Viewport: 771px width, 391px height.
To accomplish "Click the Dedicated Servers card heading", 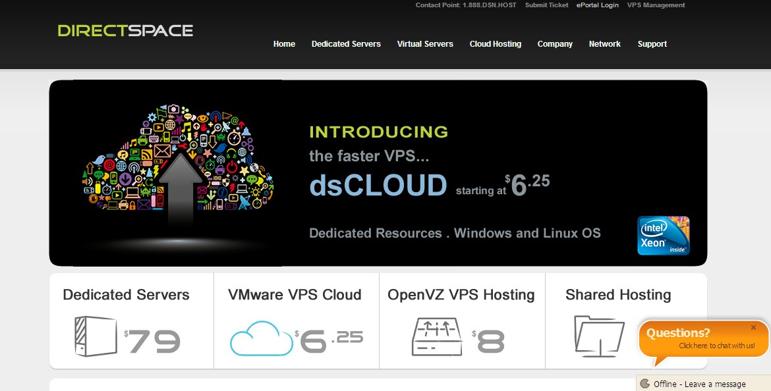I will coord(127,295).
